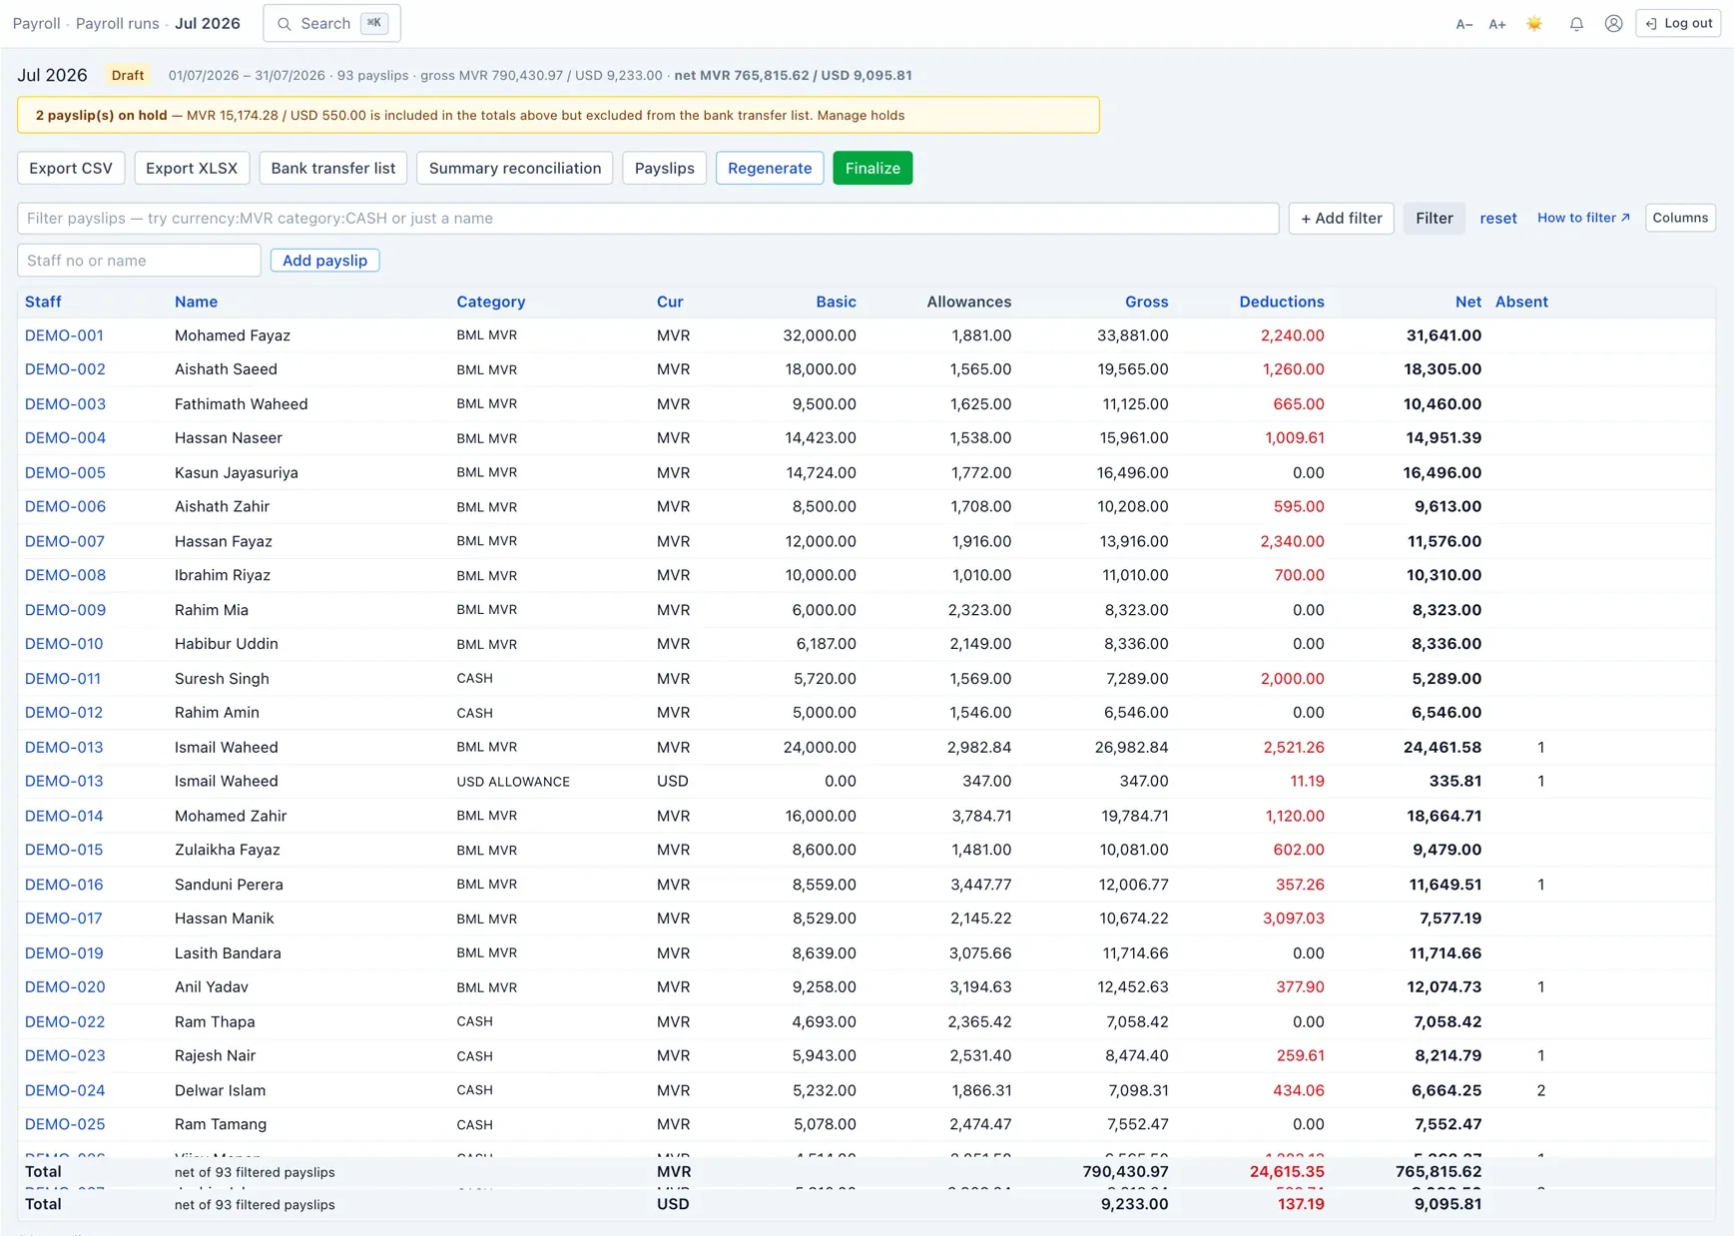Open staff DEMO-010 link
Image resolution: width=1734 pixels, height=1236 pixels.
64,644
